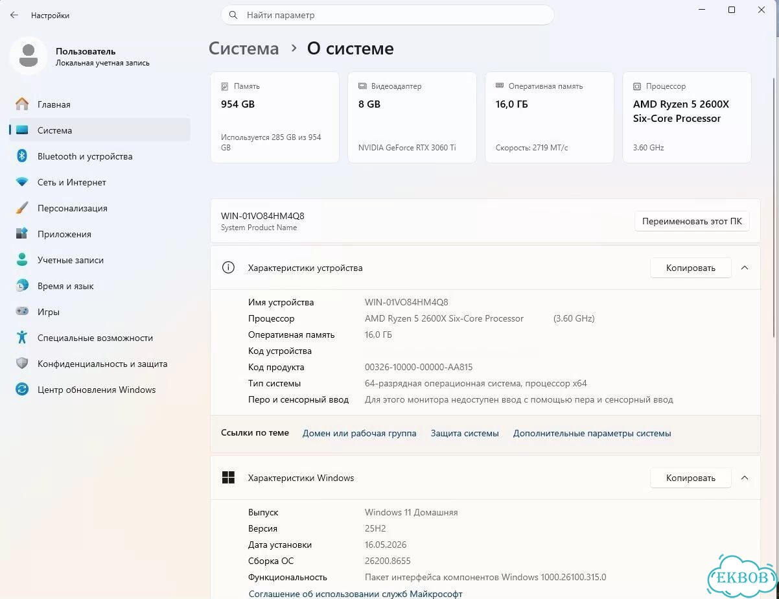Click the Персонализация paintbrush icon
Screen dimensions: 779x599
pos(22,208)
